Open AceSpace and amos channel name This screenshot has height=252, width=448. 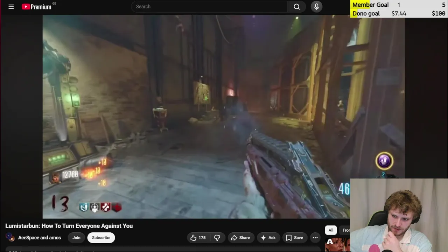click(x=40, y=238)
